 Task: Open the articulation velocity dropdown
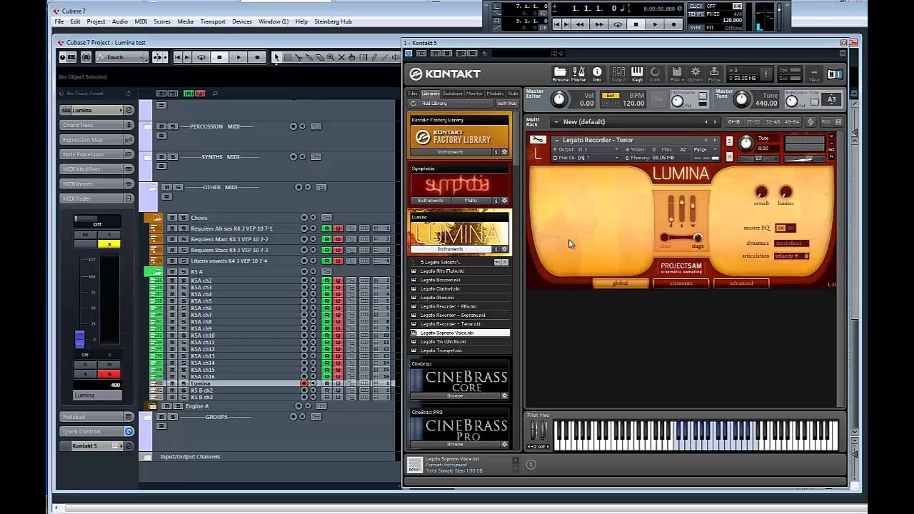click(x=792, y=256)
